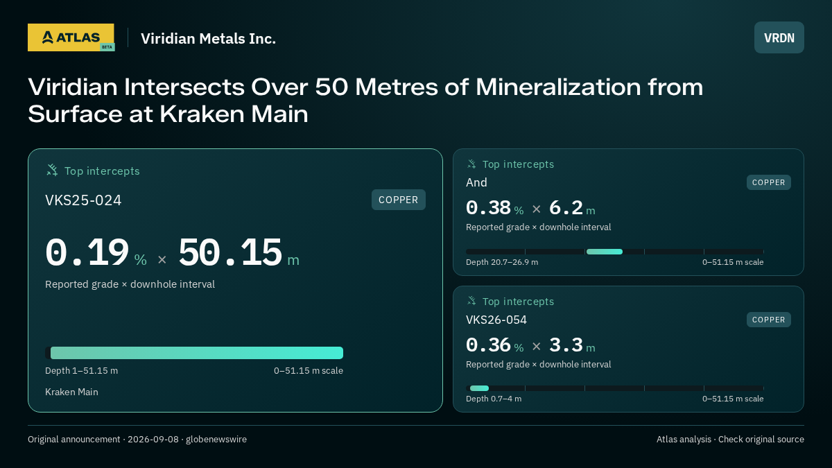Viewport: 832px width, 468px height.
Task: Click the COPPER tag on VKS25-024 card
Action: pyautogui.click(x=399, y=200)
